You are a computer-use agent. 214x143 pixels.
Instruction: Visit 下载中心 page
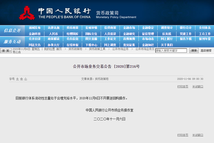click(91, 45)
